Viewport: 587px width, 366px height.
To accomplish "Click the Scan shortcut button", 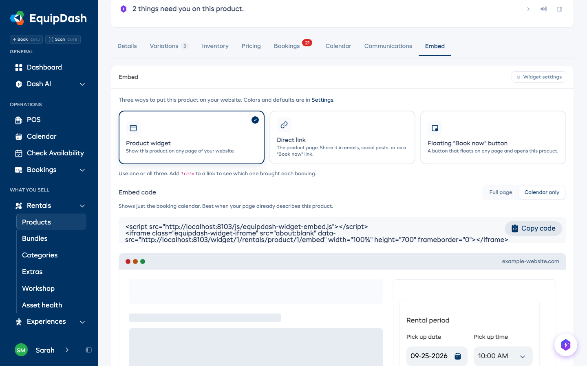I will [63, 39].
